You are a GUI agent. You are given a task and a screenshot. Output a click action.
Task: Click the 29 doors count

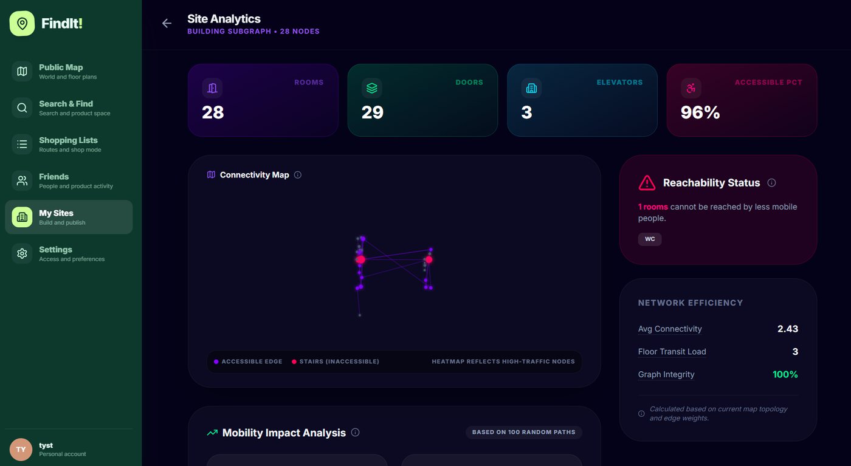tap(373, 112)
